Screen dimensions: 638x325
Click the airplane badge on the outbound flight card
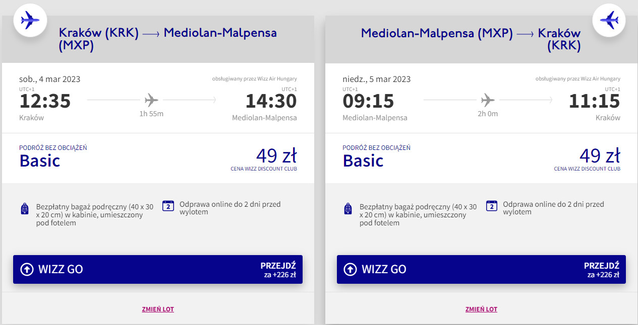coord(30,20)
